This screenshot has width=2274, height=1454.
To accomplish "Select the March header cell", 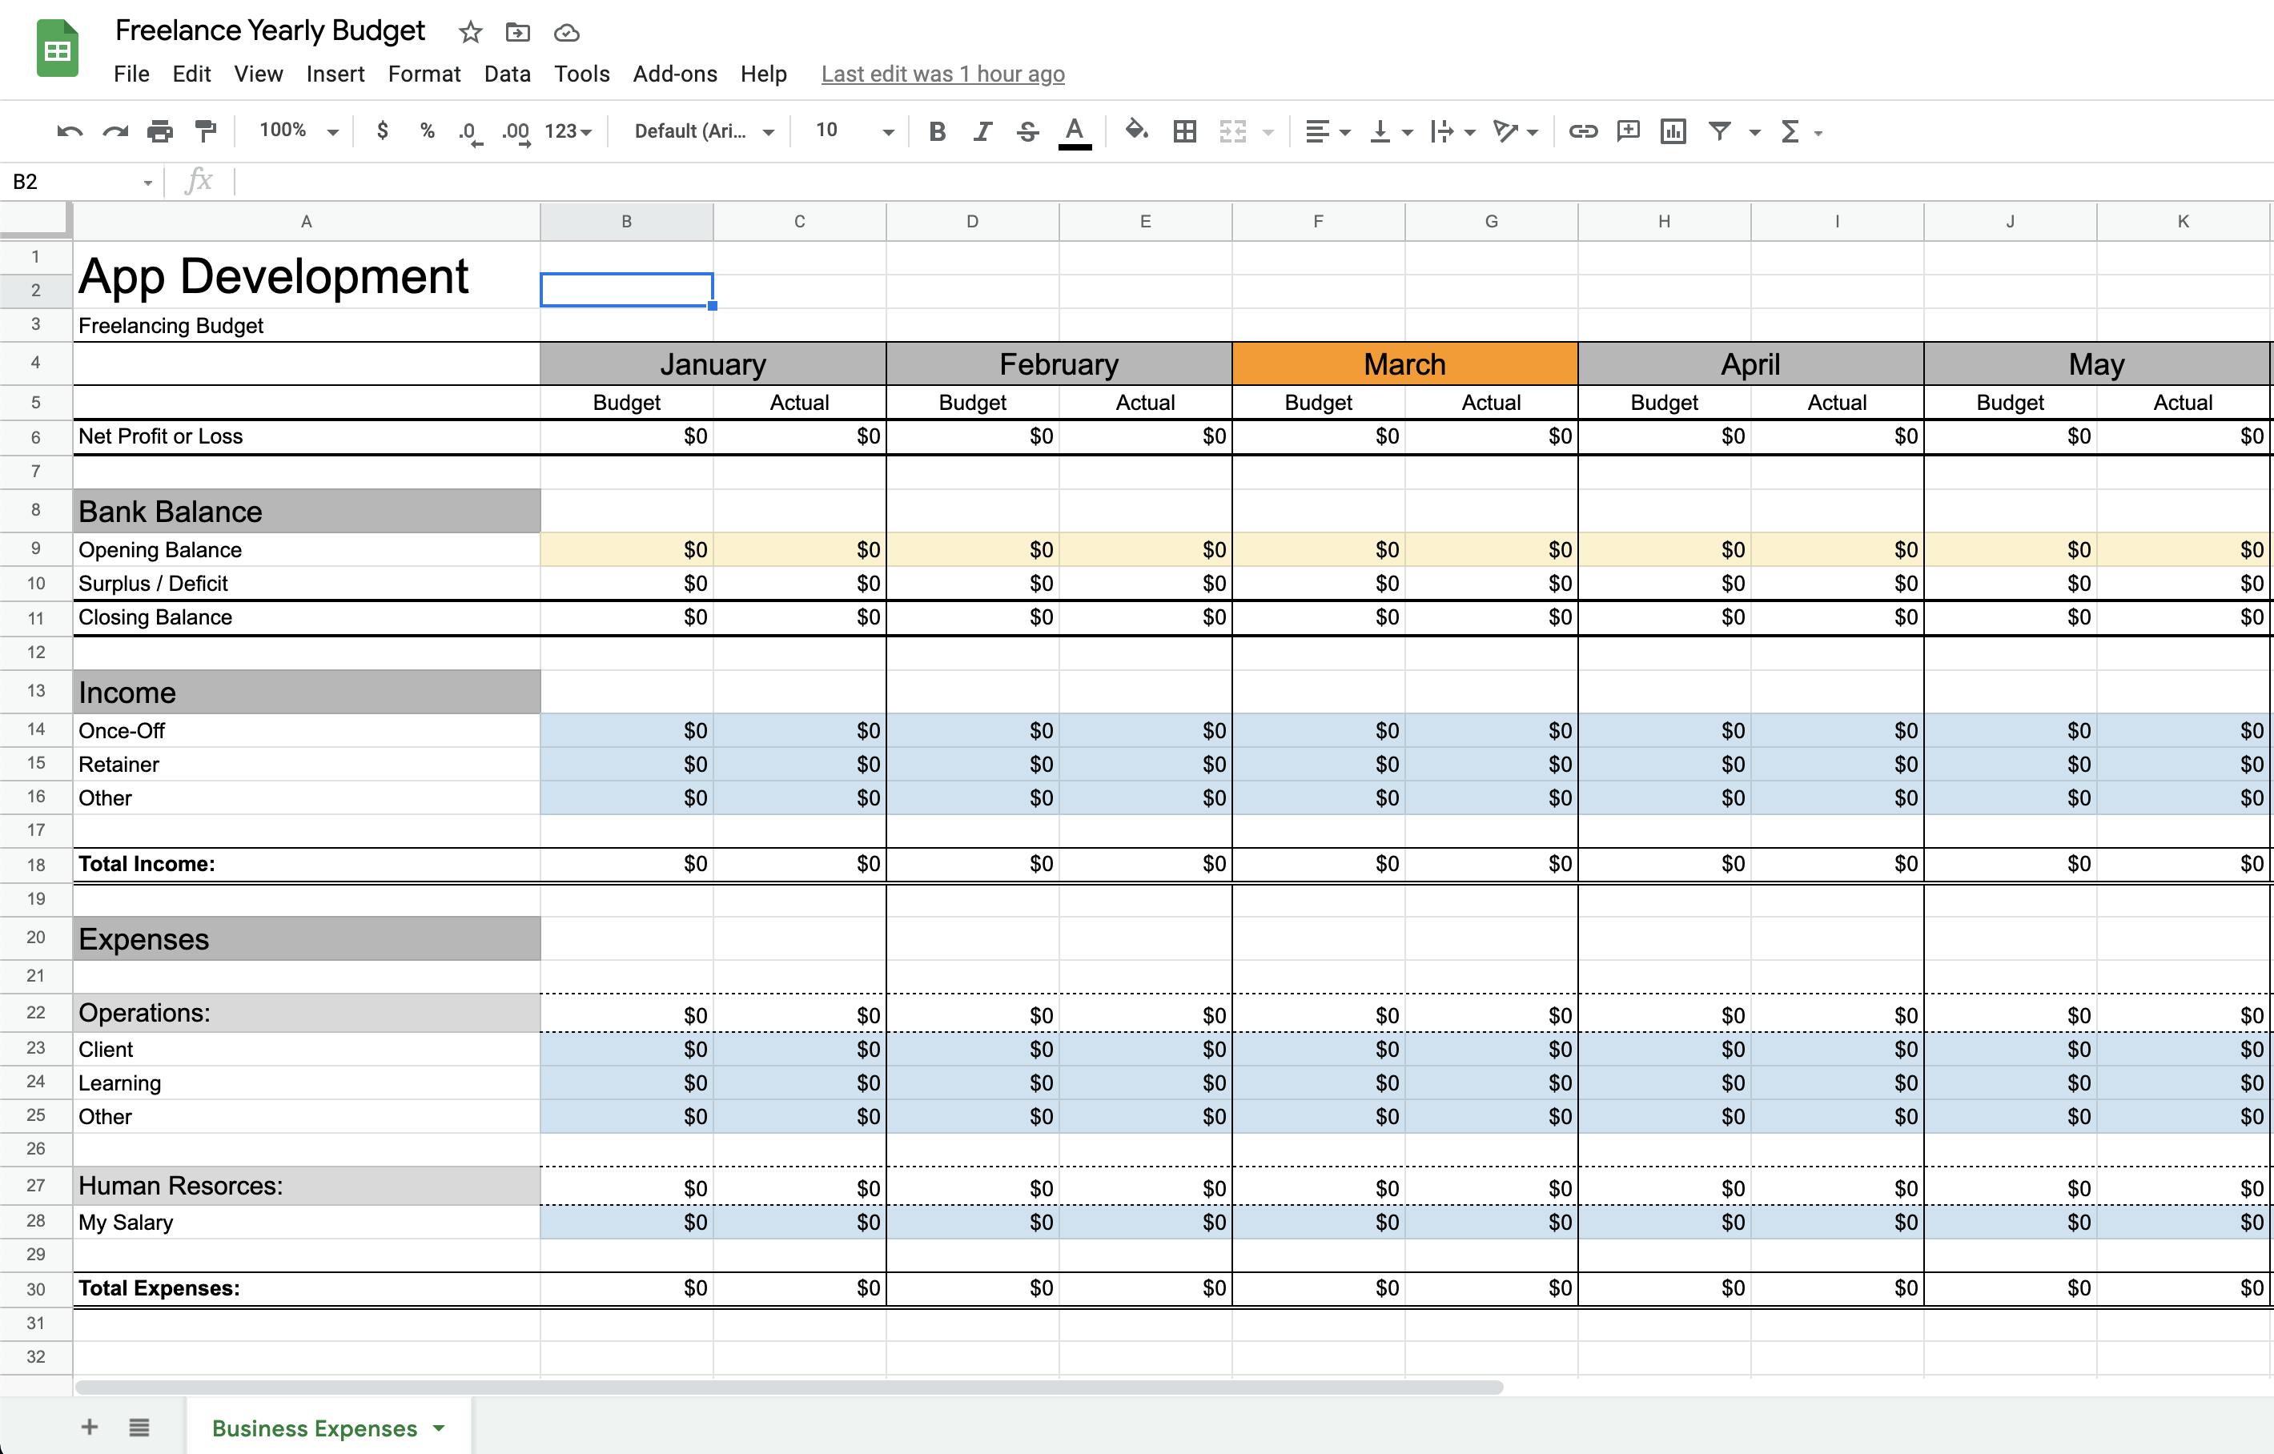I will tap(1404, 363).
